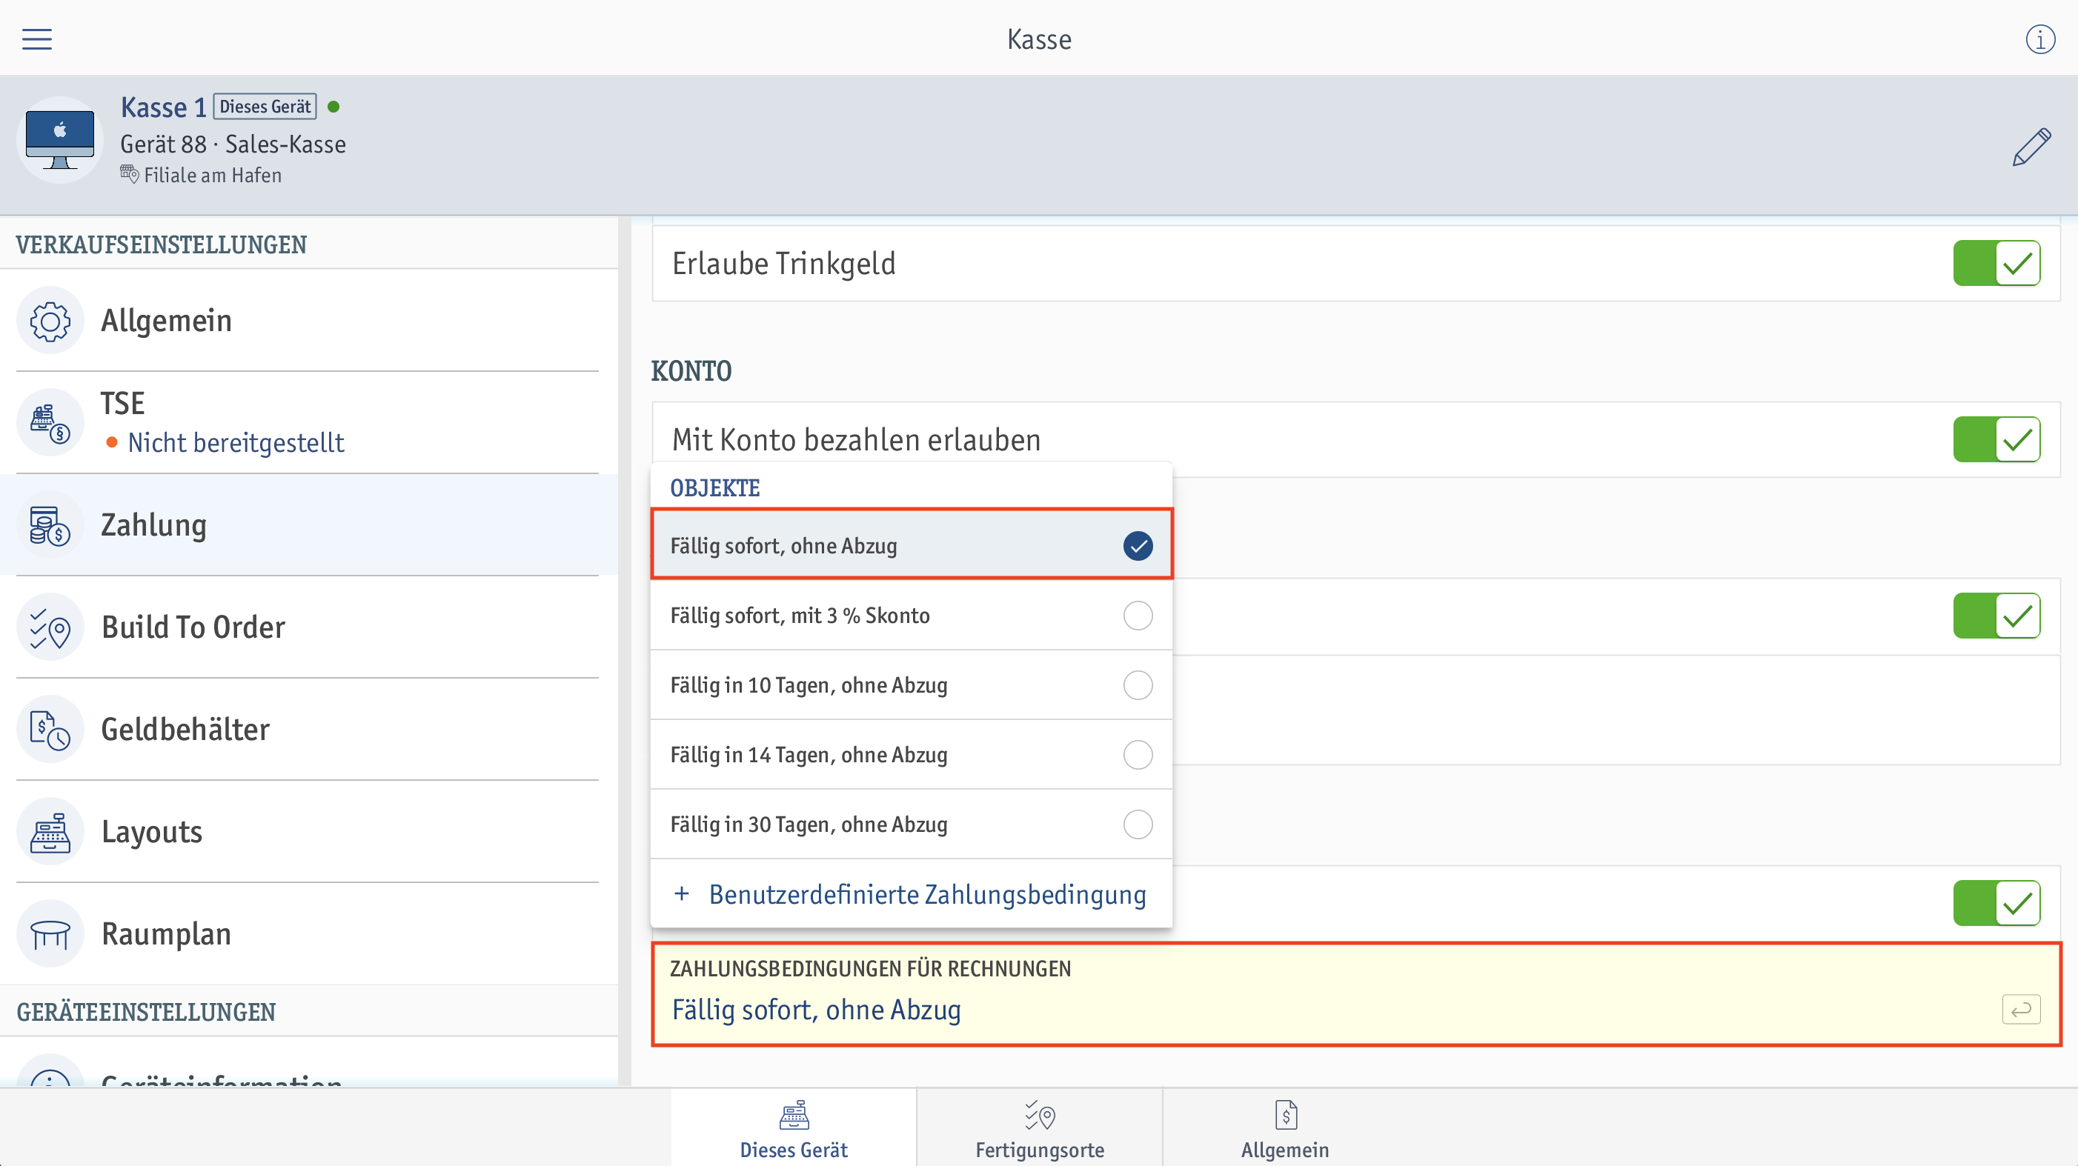
Task: Click the Nicht bereitgestellt status text
Action: tap(236, 443)
